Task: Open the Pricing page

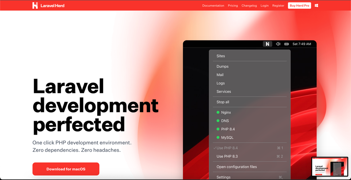Action: pos(233,5)
